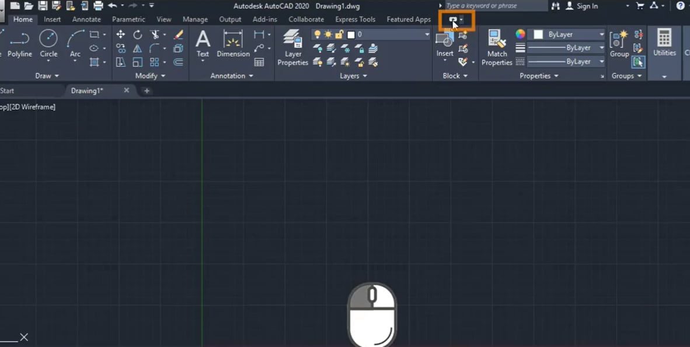Viewport: 690px width, 347px height.
Task: Click the Plot printer icon
Action: point(98,6)
